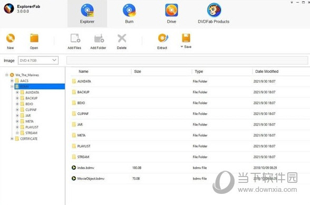Sort by the Name column header
Viewport: 310px width, 205px height.
[83, 71]
